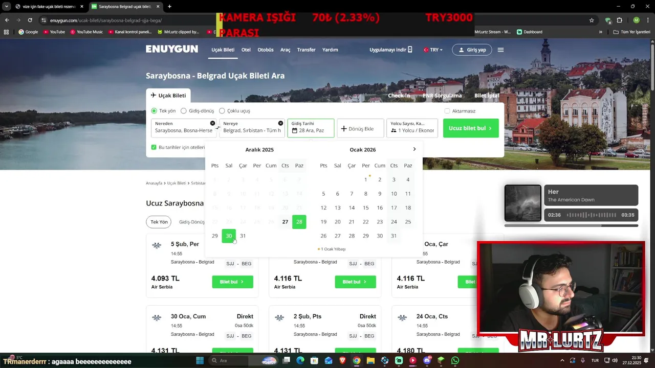
Task: Open the Araç nav item
Action: [285, 50]
